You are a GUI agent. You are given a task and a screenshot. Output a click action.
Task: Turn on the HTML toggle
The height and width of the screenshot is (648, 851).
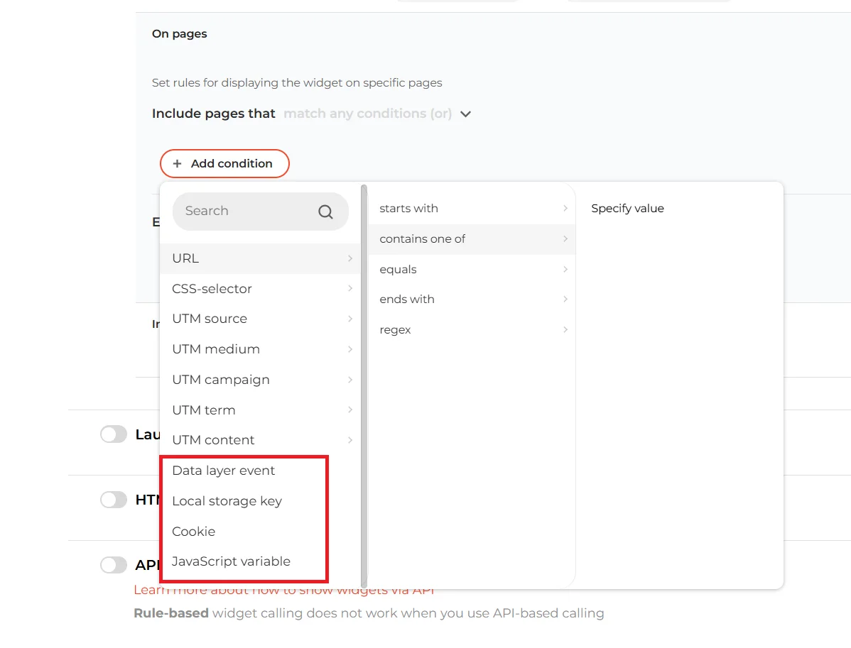[113, 500]
